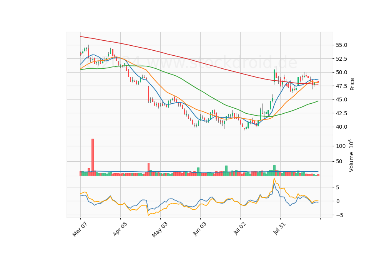369x265 pixels.
Task: Click the 'Volume 10^6' axis title
Action: (x=351, y=156)
